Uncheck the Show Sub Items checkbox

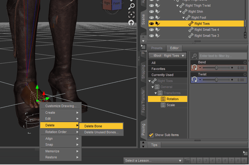click(151, 135)
